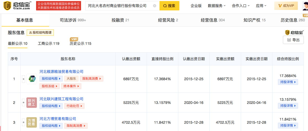This screenshot has width=308, height=131.
Task: Expand row 3 河北方博贸易 plus button
Action: (24, 122)
